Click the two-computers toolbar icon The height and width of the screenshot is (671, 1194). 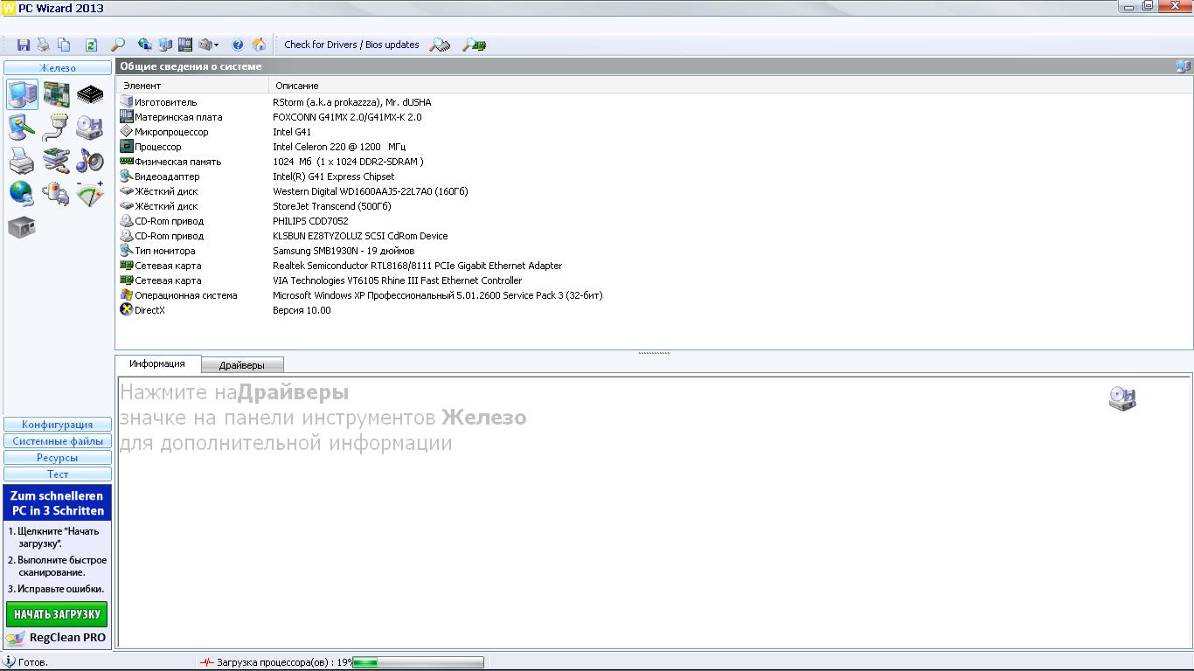tap(165, 45)
